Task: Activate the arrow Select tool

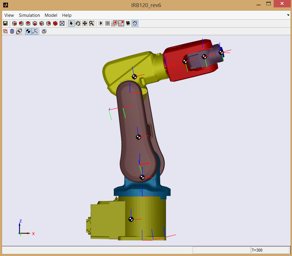Action: (x=71, y=23)
